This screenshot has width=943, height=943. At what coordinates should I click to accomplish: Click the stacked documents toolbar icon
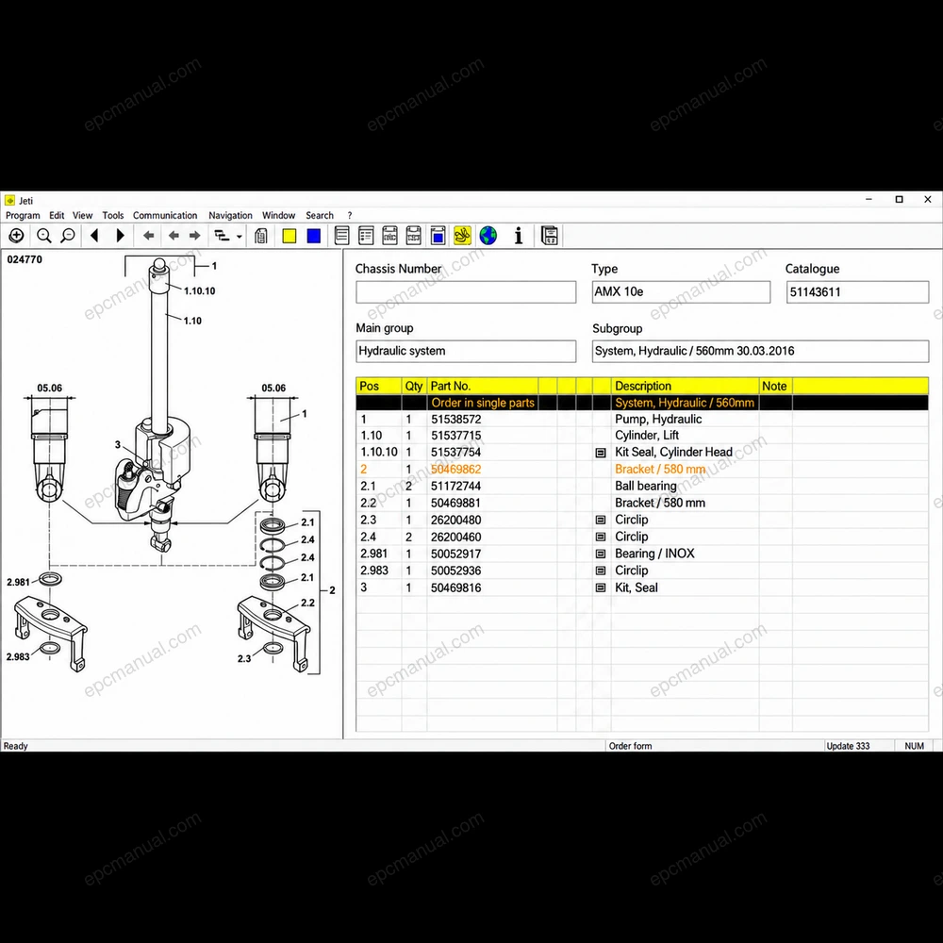(x=261, y=236)
